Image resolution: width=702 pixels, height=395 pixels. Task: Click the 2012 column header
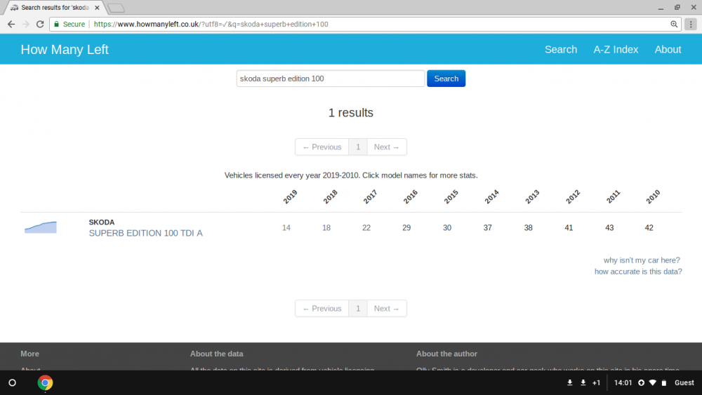(x=573, y=197)
